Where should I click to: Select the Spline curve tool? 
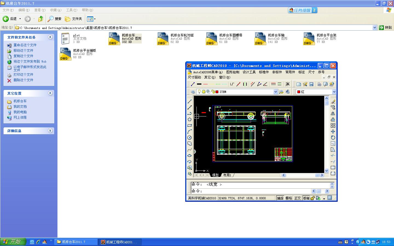190,150
